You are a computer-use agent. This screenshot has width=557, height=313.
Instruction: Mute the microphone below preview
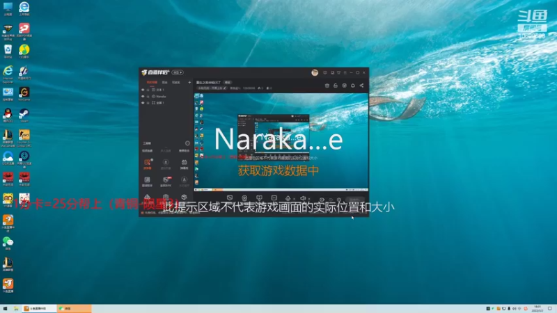point(288,198)
